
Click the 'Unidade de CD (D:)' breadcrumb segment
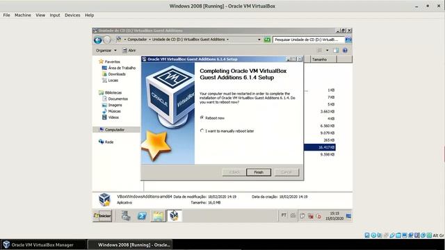pos(188,40)
